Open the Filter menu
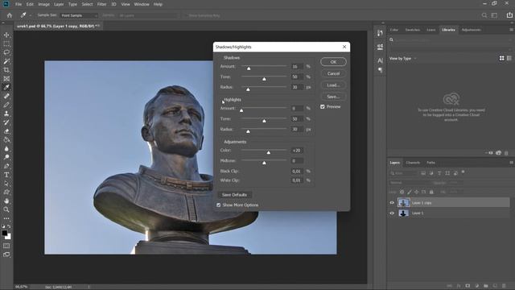Screen dimensions: 515x290 [x=102, y=4]
